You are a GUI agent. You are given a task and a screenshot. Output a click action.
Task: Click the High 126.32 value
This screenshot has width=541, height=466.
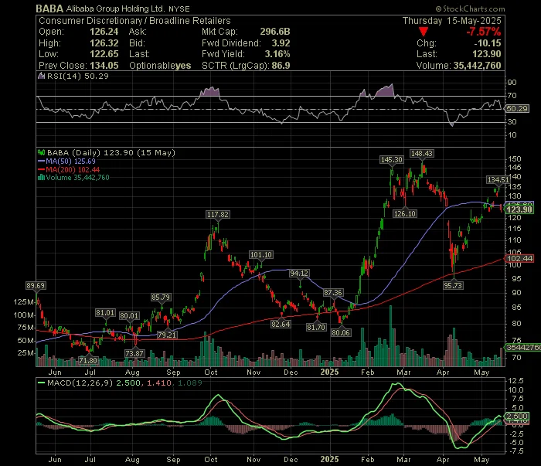pyautogui.click(x=104, y=43)
